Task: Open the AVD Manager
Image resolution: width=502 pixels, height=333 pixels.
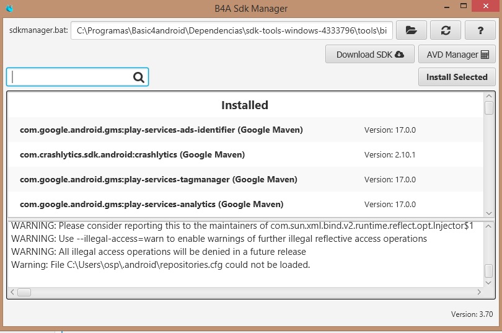Action: [x=457, y=54]
